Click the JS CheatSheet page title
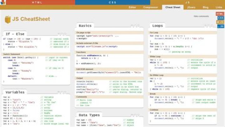 [31, 19]
